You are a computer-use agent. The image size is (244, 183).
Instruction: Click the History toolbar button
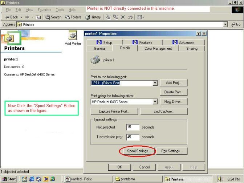point(93,17)
